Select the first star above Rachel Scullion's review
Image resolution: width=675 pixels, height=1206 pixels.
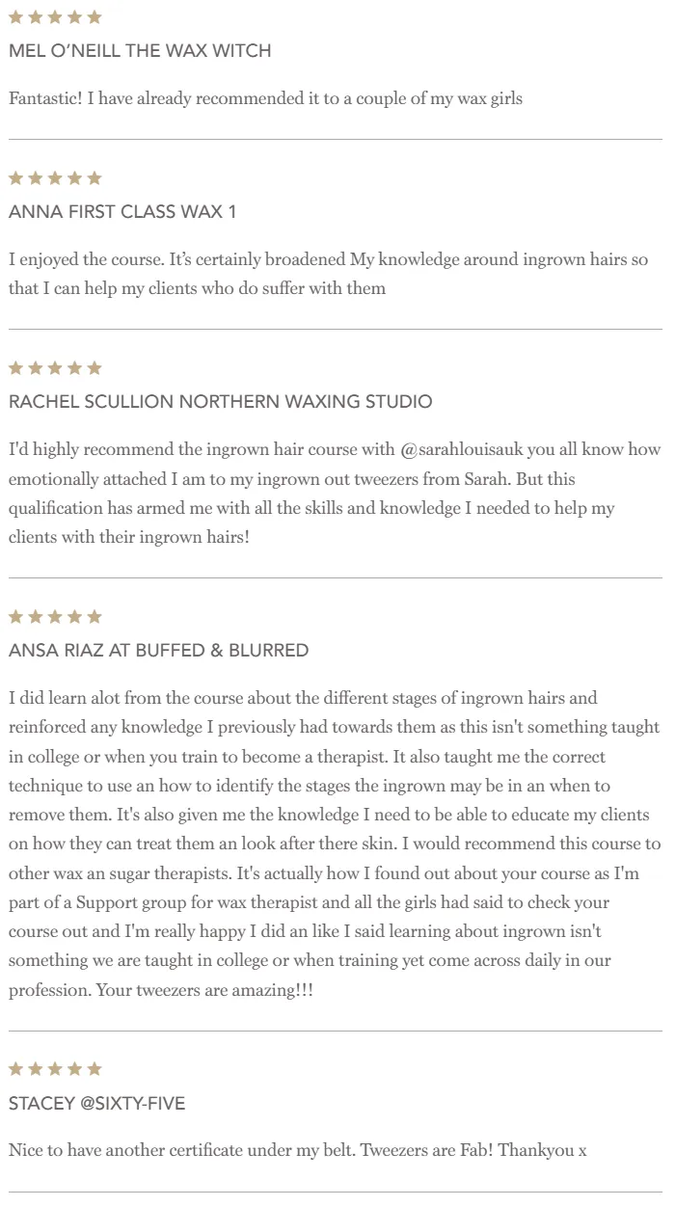pyautogui.click(x=16, y=368)
